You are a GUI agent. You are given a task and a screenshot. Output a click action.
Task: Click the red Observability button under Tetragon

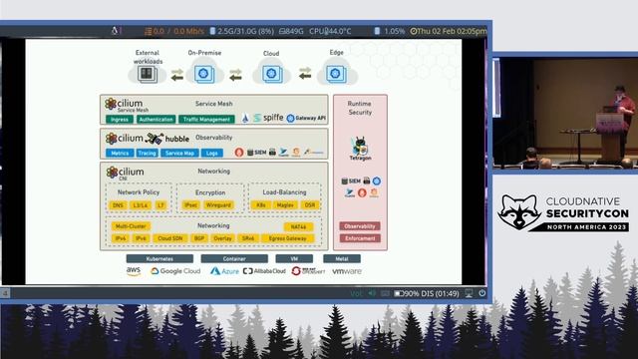click(360, 226)
